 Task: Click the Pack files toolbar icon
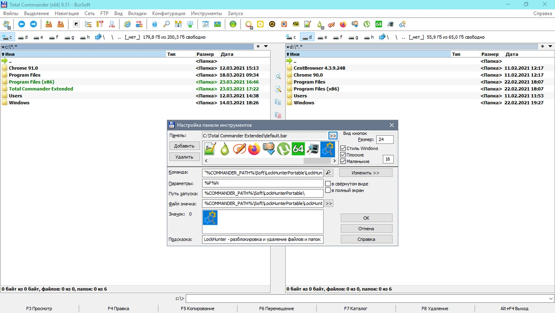tap(49, 24)
